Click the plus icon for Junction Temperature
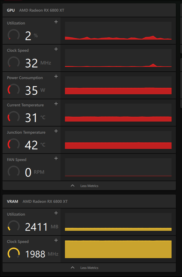This screenshot has width=182, height=277. click(x=56, y=131)
